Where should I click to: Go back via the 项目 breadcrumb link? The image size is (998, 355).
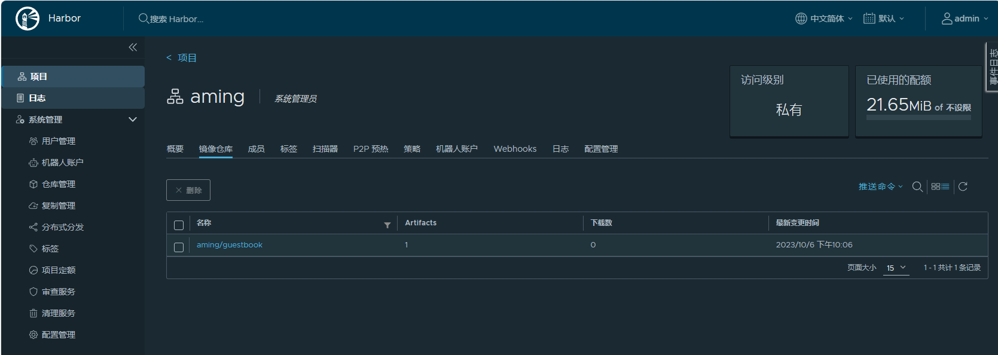coord(187,58)
